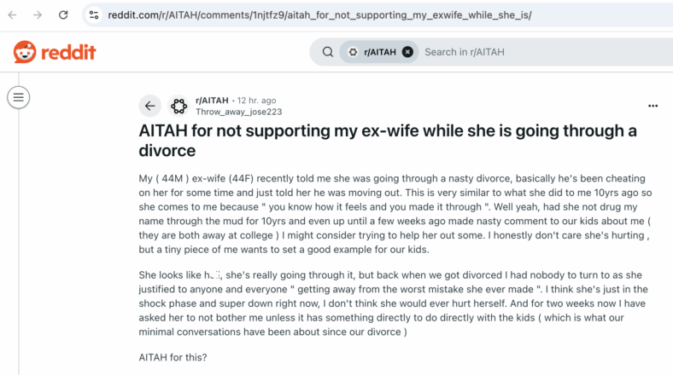Reload the page with the refresh icon

click(63, 15)
